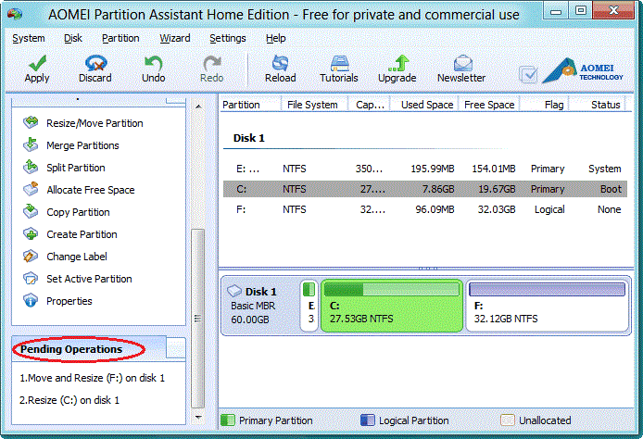The image size is (643, 439).
Task: Sort by Free Space column header
Action: pyautogui.click(x=489, y=105)
